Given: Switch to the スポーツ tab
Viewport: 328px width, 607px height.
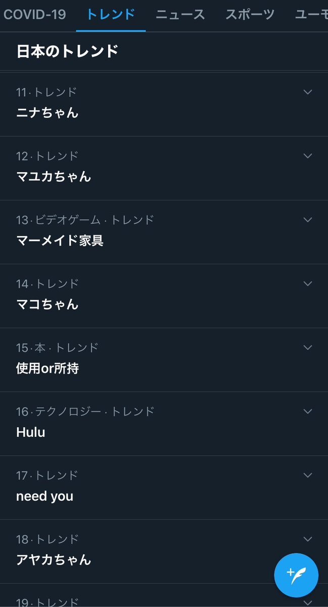Looking at the screenshot, I should tap(250, 15).
